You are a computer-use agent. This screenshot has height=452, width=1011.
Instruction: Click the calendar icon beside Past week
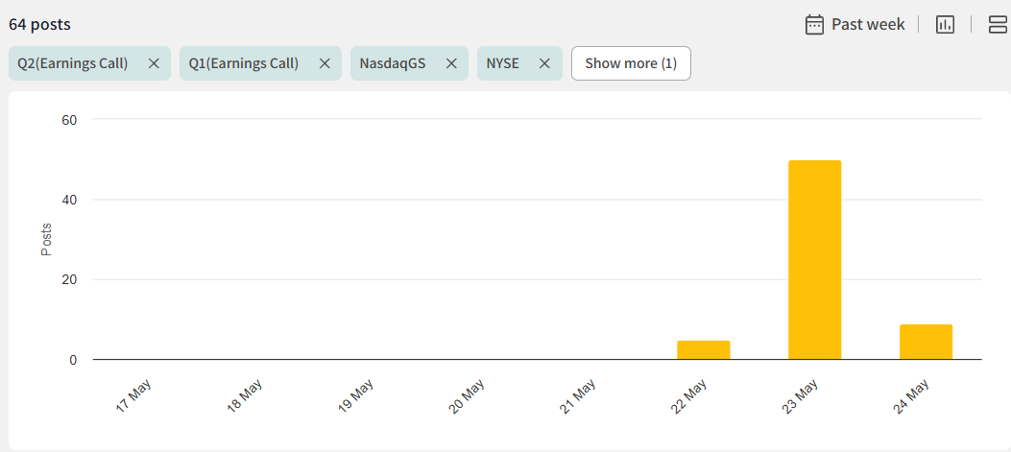tap(814, 24)
